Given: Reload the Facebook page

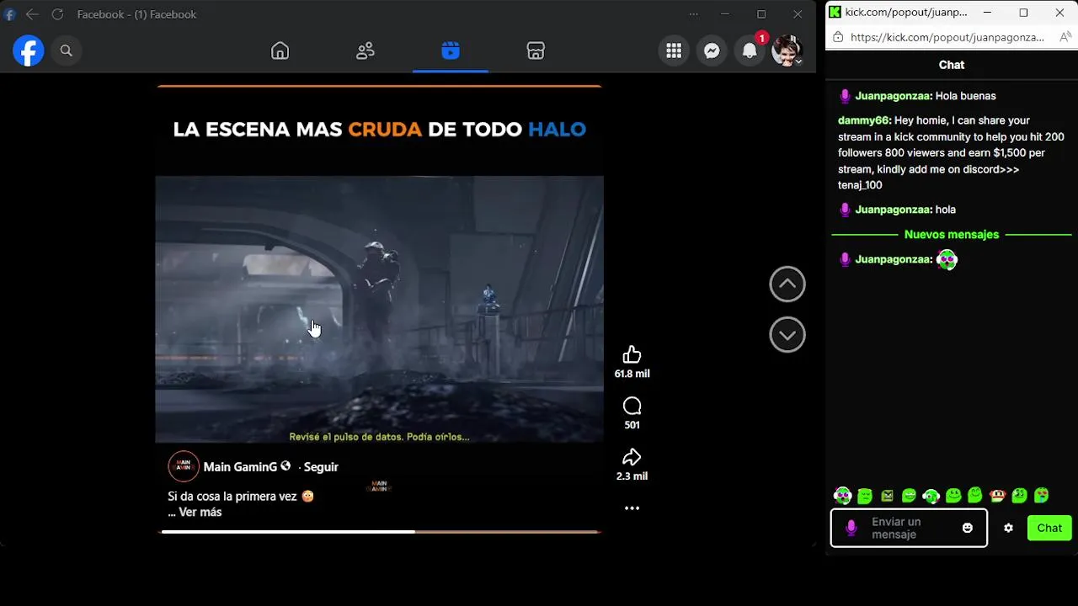Looking at the screenshot, I should pyautogui.click(x=57, y=14).
